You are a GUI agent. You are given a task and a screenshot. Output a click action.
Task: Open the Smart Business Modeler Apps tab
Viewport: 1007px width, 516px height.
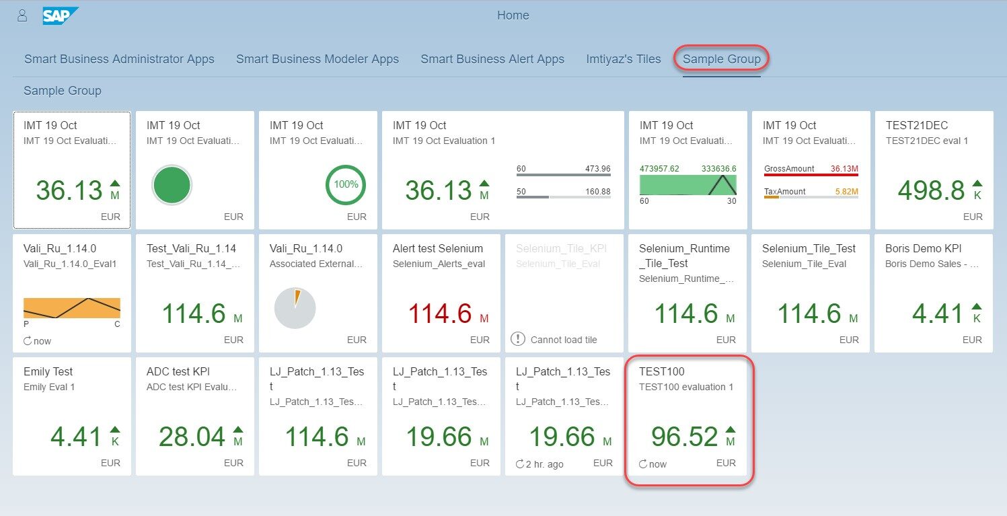coord(317,59)
